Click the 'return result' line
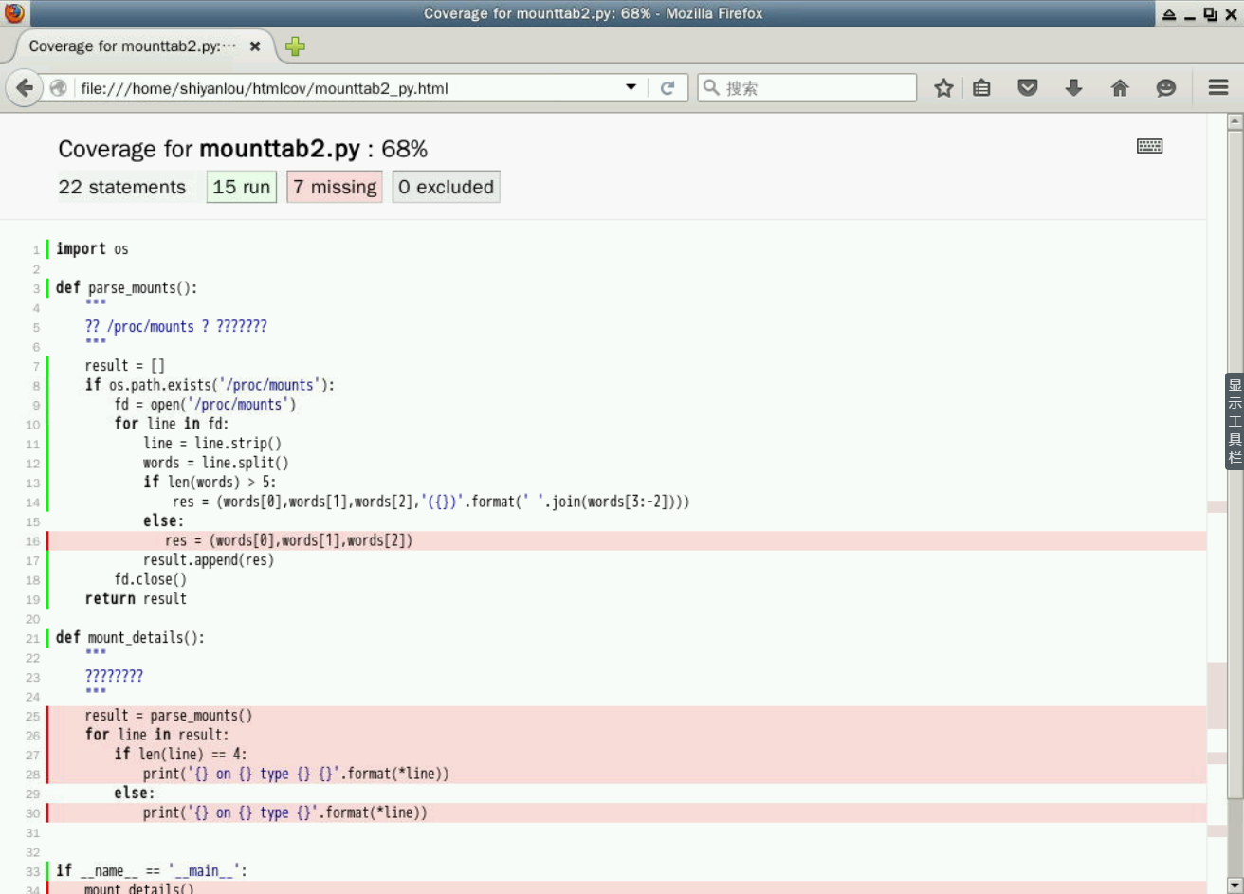 [136, 599]
